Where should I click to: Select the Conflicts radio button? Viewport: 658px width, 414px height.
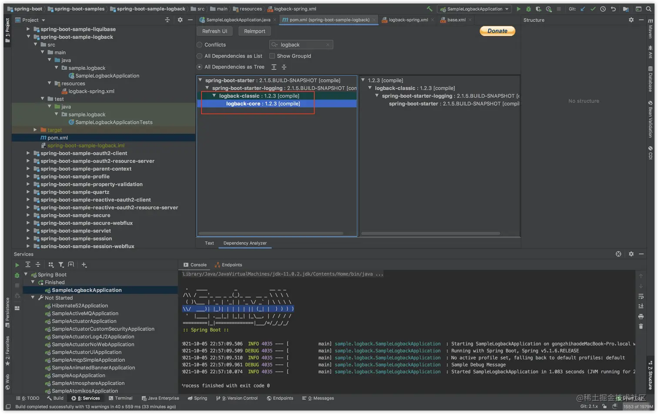[x=200, y=45]
